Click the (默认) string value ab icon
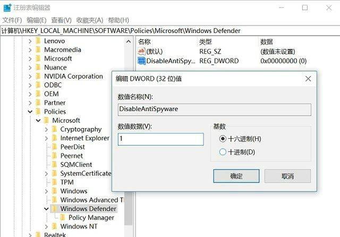This screenshot has width=340, height=237. (141, 52)
